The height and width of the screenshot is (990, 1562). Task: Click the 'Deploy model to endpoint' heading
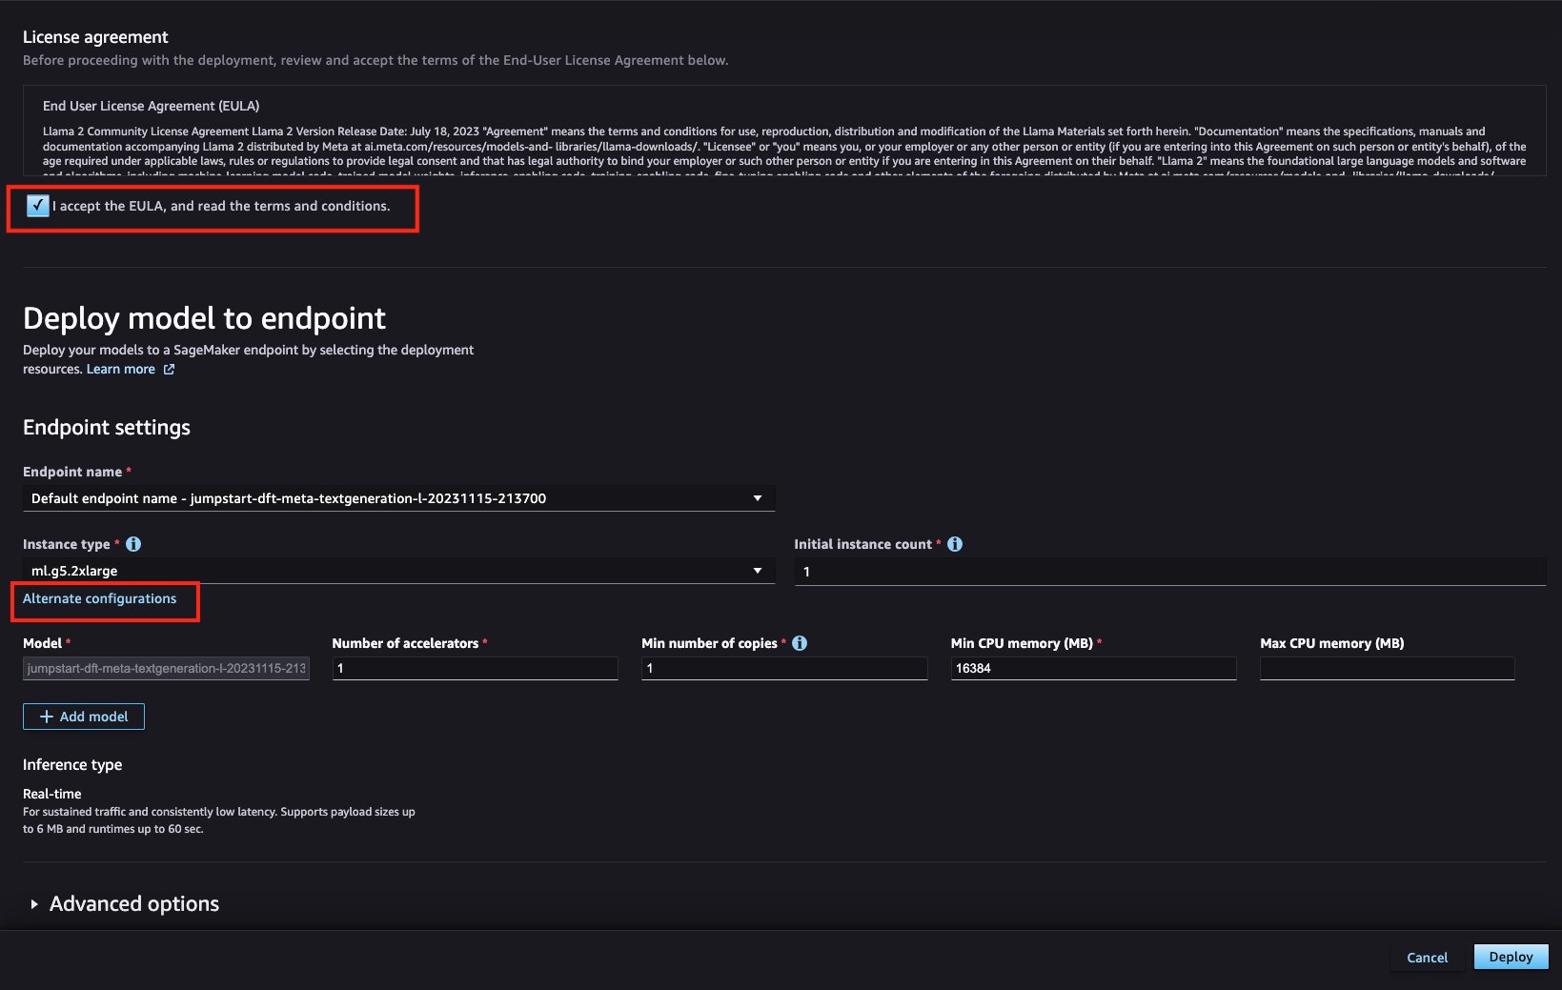point(204,318)
